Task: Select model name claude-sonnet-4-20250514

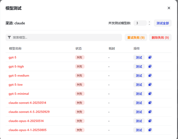Action: point(27,103)
